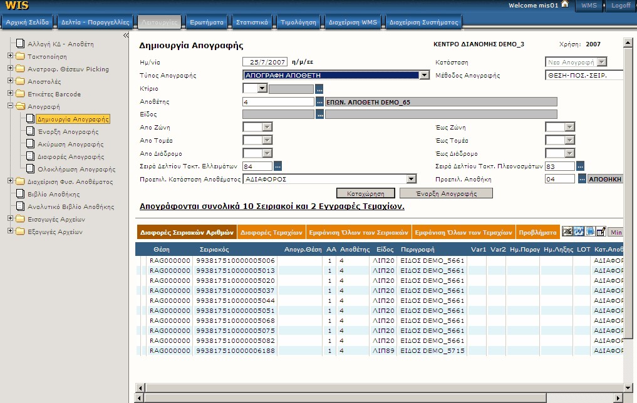
Task: Open the Ερωτήματα menu tab
Action: click(x=207, y=23)
